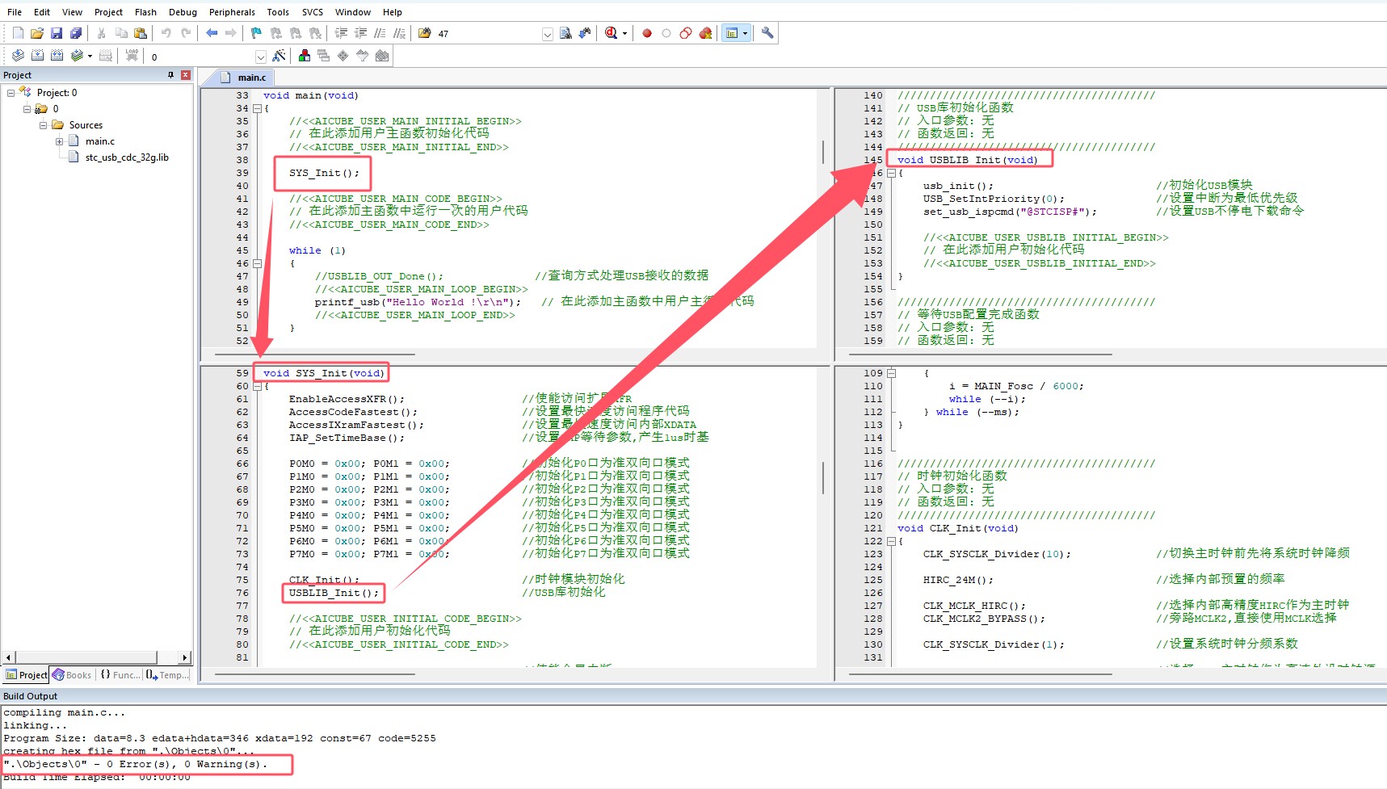1387x789 pixels.
Task: Switch to the Functions panel tab
Action: 120,675
